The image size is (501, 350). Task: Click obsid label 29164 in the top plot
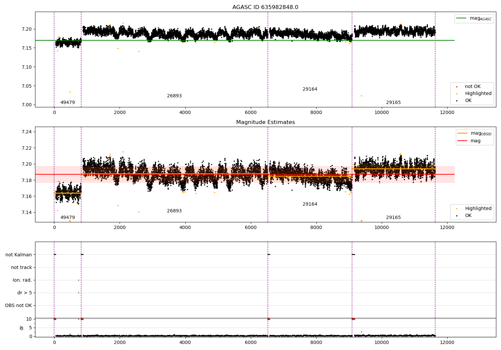click(310, 89)
